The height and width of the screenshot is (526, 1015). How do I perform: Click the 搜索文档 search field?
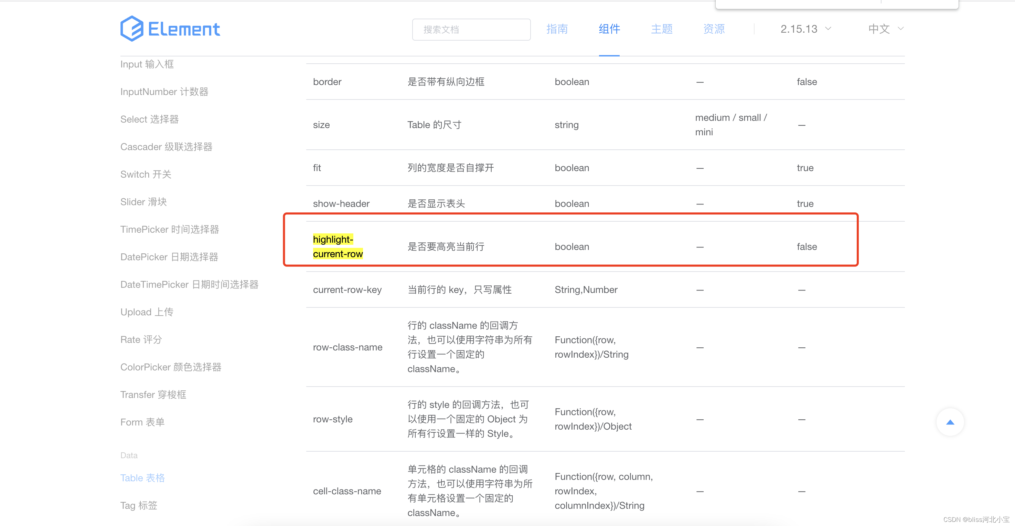(471, 29)
